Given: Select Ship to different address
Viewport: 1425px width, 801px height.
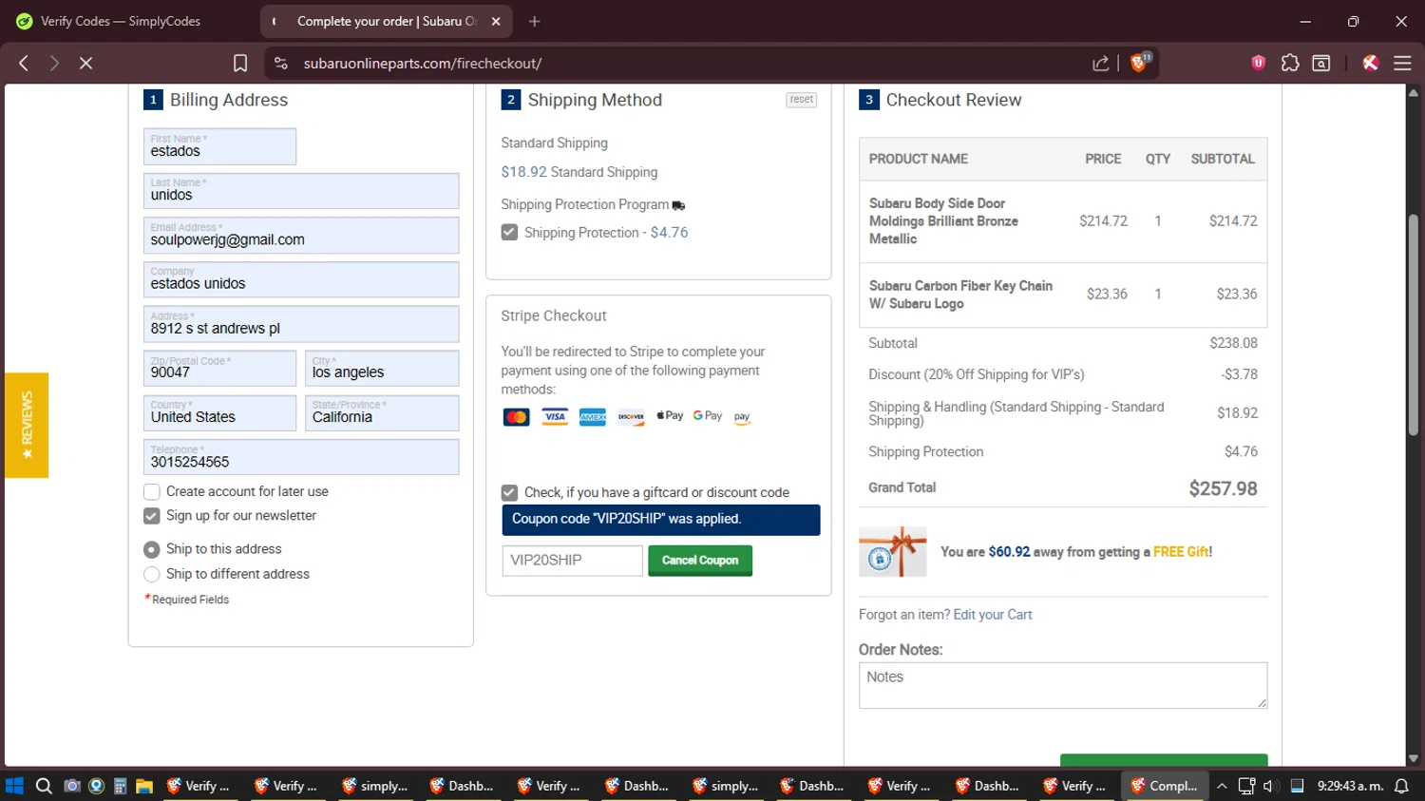Looking at the screenshot, I should (152, 575).
